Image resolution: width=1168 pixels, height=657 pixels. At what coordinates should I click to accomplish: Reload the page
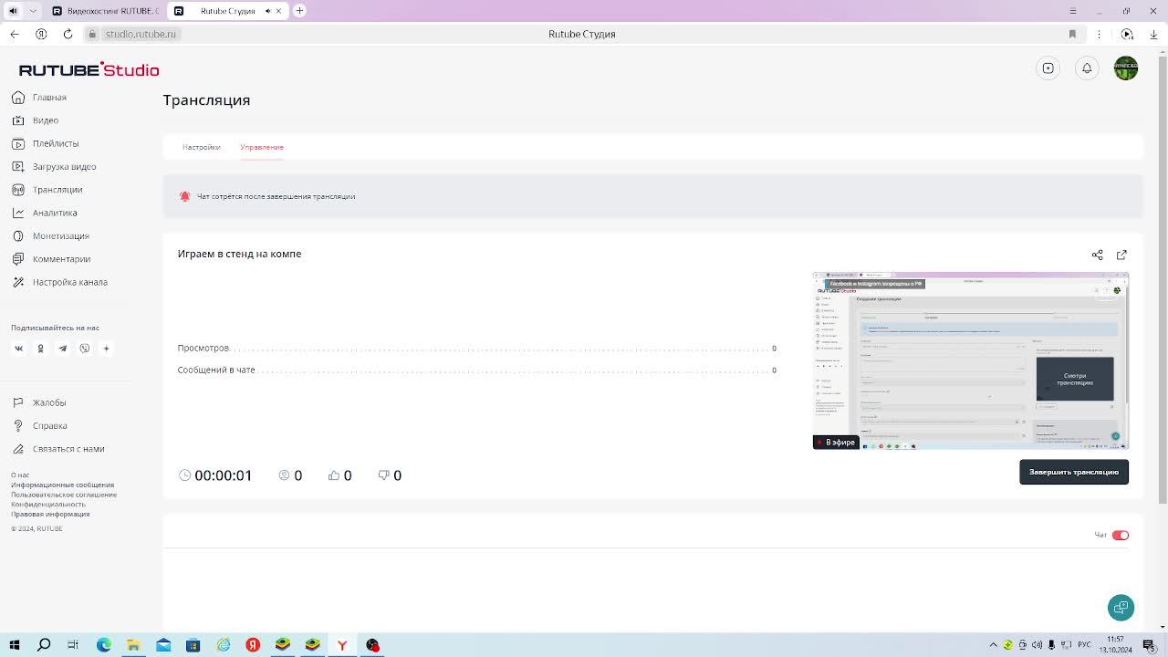coord(68,34)
